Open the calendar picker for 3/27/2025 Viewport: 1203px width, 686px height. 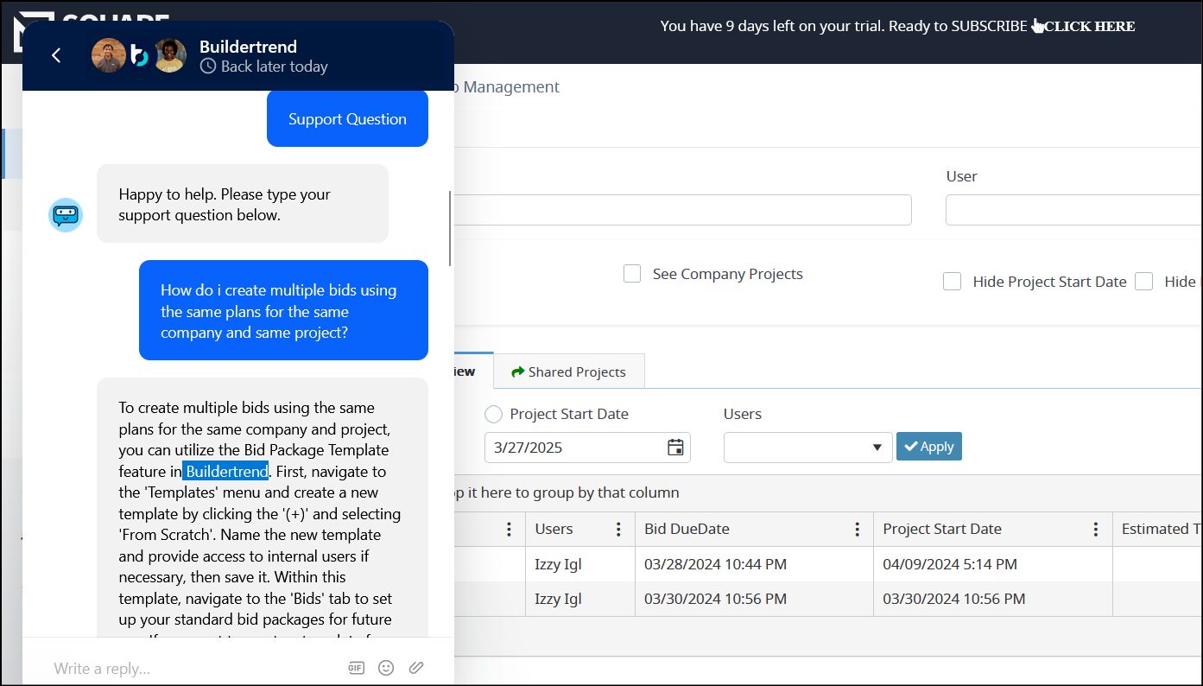coord(675,447)
